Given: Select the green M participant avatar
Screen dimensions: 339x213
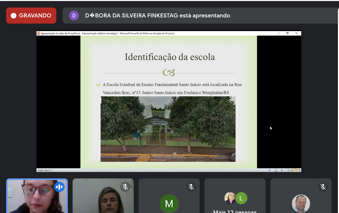Looking at the screenshot, I should [x=169, y=204].
